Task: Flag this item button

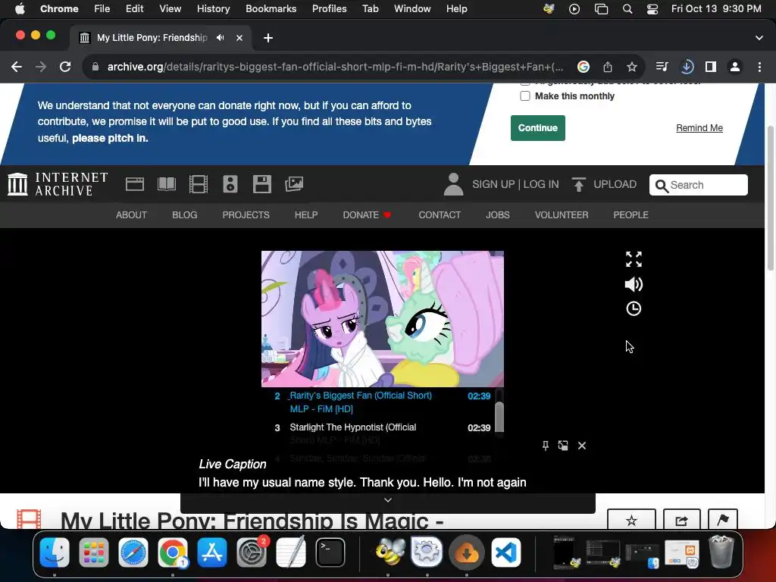Action: pos(722,520)
